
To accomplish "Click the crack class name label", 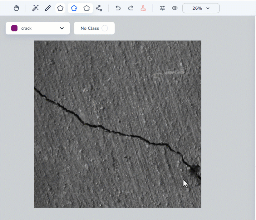I will click(x=27, y=28).
